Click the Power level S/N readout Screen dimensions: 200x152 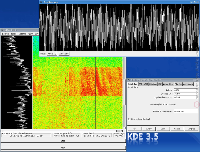point(97,136)
